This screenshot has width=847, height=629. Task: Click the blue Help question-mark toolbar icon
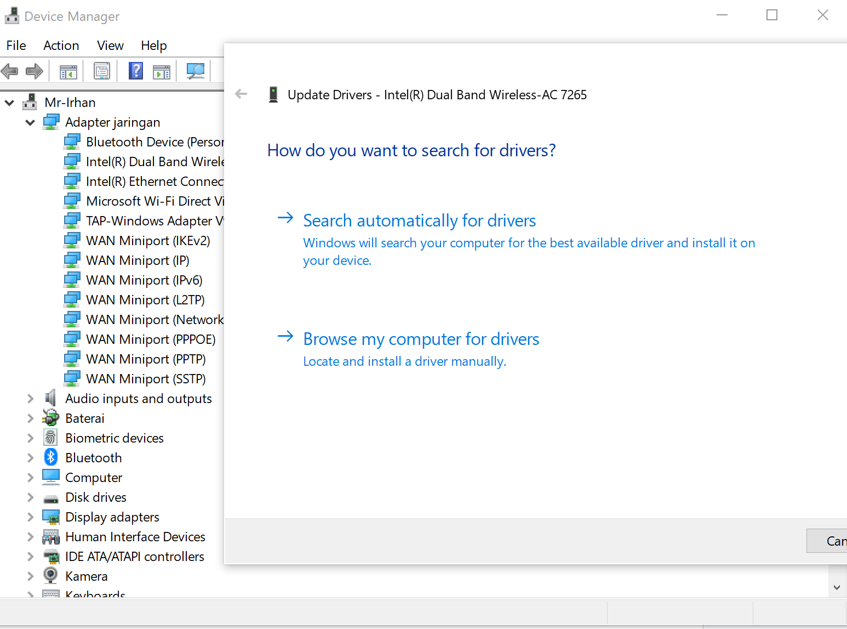pos(136,71)
